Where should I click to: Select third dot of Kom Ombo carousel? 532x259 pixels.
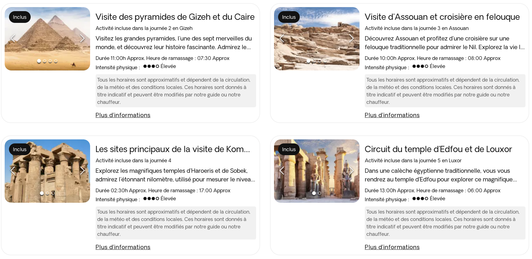(x=53, y=193)
